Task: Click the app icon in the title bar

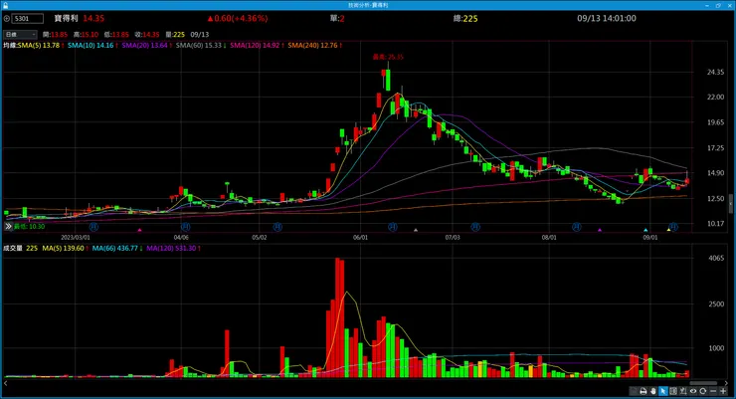Action: 5,5
